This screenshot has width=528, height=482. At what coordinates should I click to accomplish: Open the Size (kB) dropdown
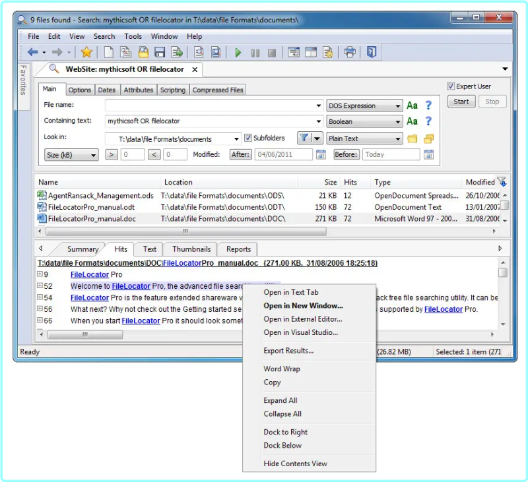point(71,155)
